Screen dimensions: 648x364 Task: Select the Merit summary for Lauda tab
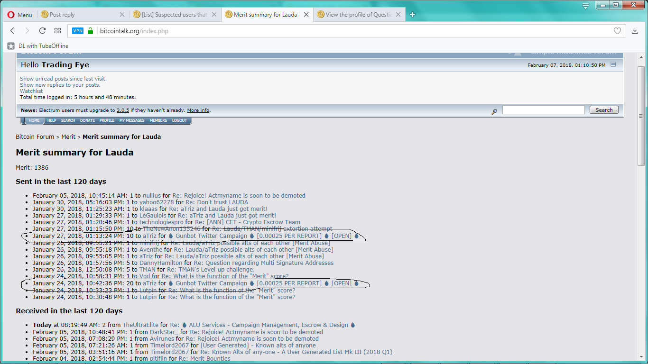[x=267, y=15]
